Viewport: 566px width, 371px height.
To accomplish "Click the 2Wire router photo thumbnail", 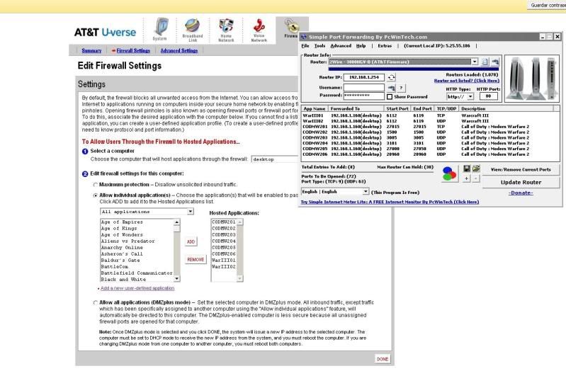I will (x=532, y=79).
